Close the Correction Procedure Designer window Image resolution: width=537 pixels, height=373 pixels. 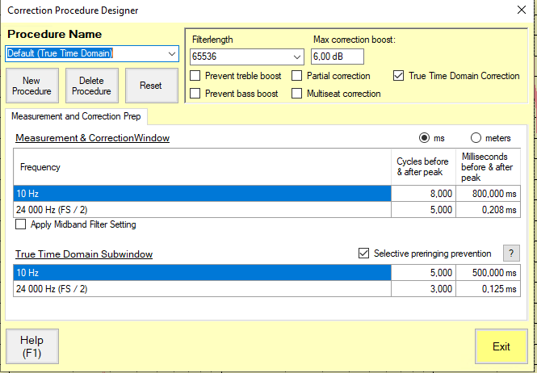[x=520, y=10]
